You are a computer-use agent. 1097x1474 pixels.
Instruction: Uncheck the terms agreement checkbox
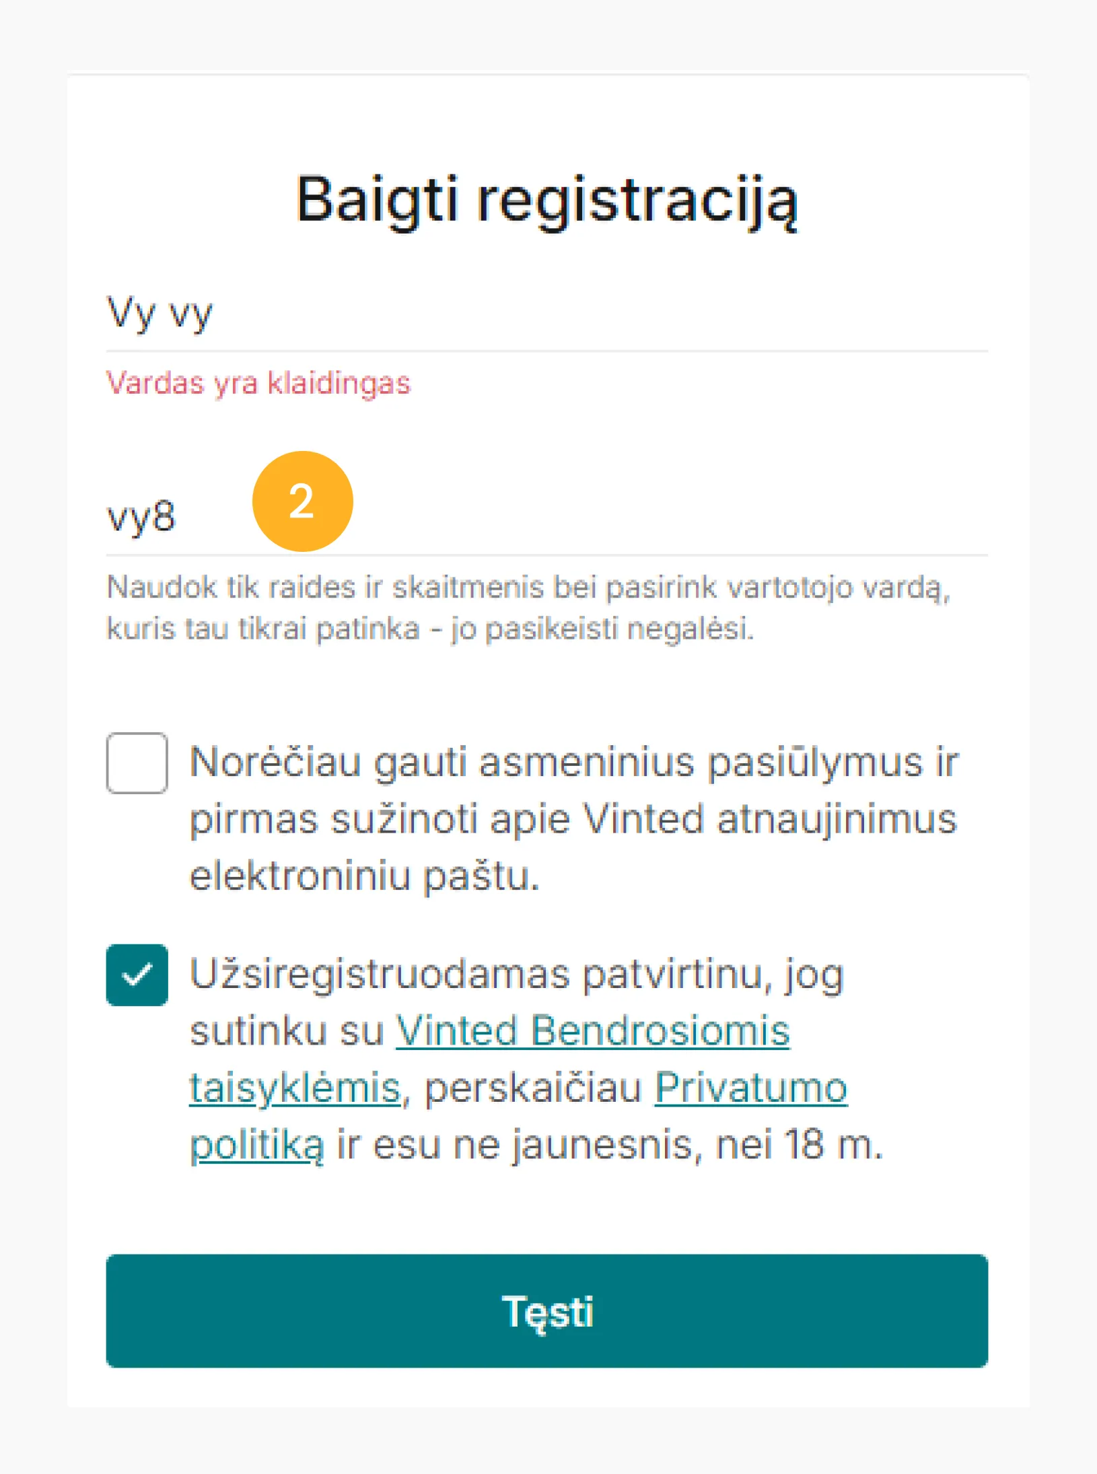coord(137,975)
